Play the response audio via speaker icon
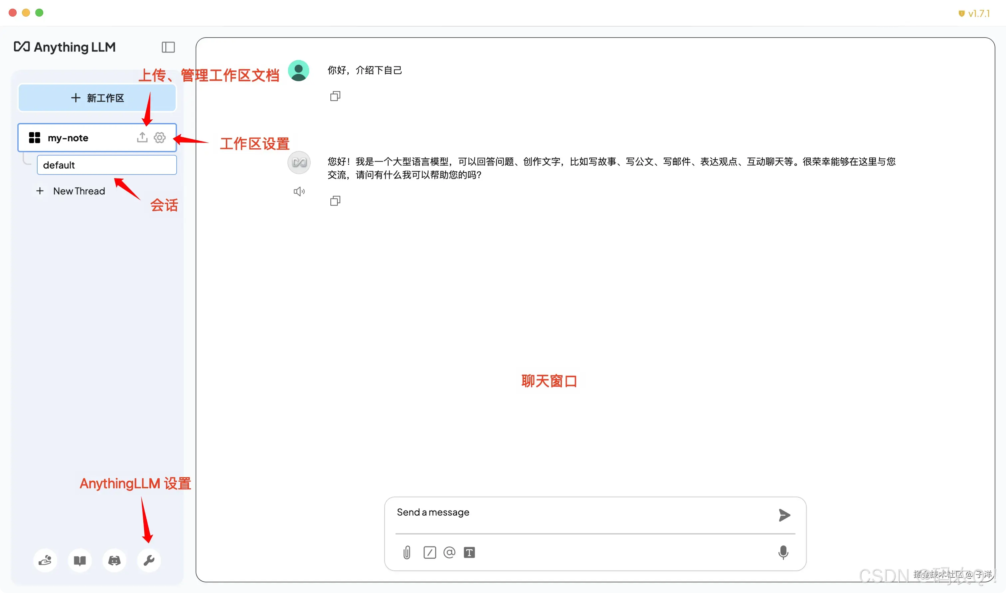Image resolution: width=1006 pixels, height=593 pixels. tap(299, 191)
